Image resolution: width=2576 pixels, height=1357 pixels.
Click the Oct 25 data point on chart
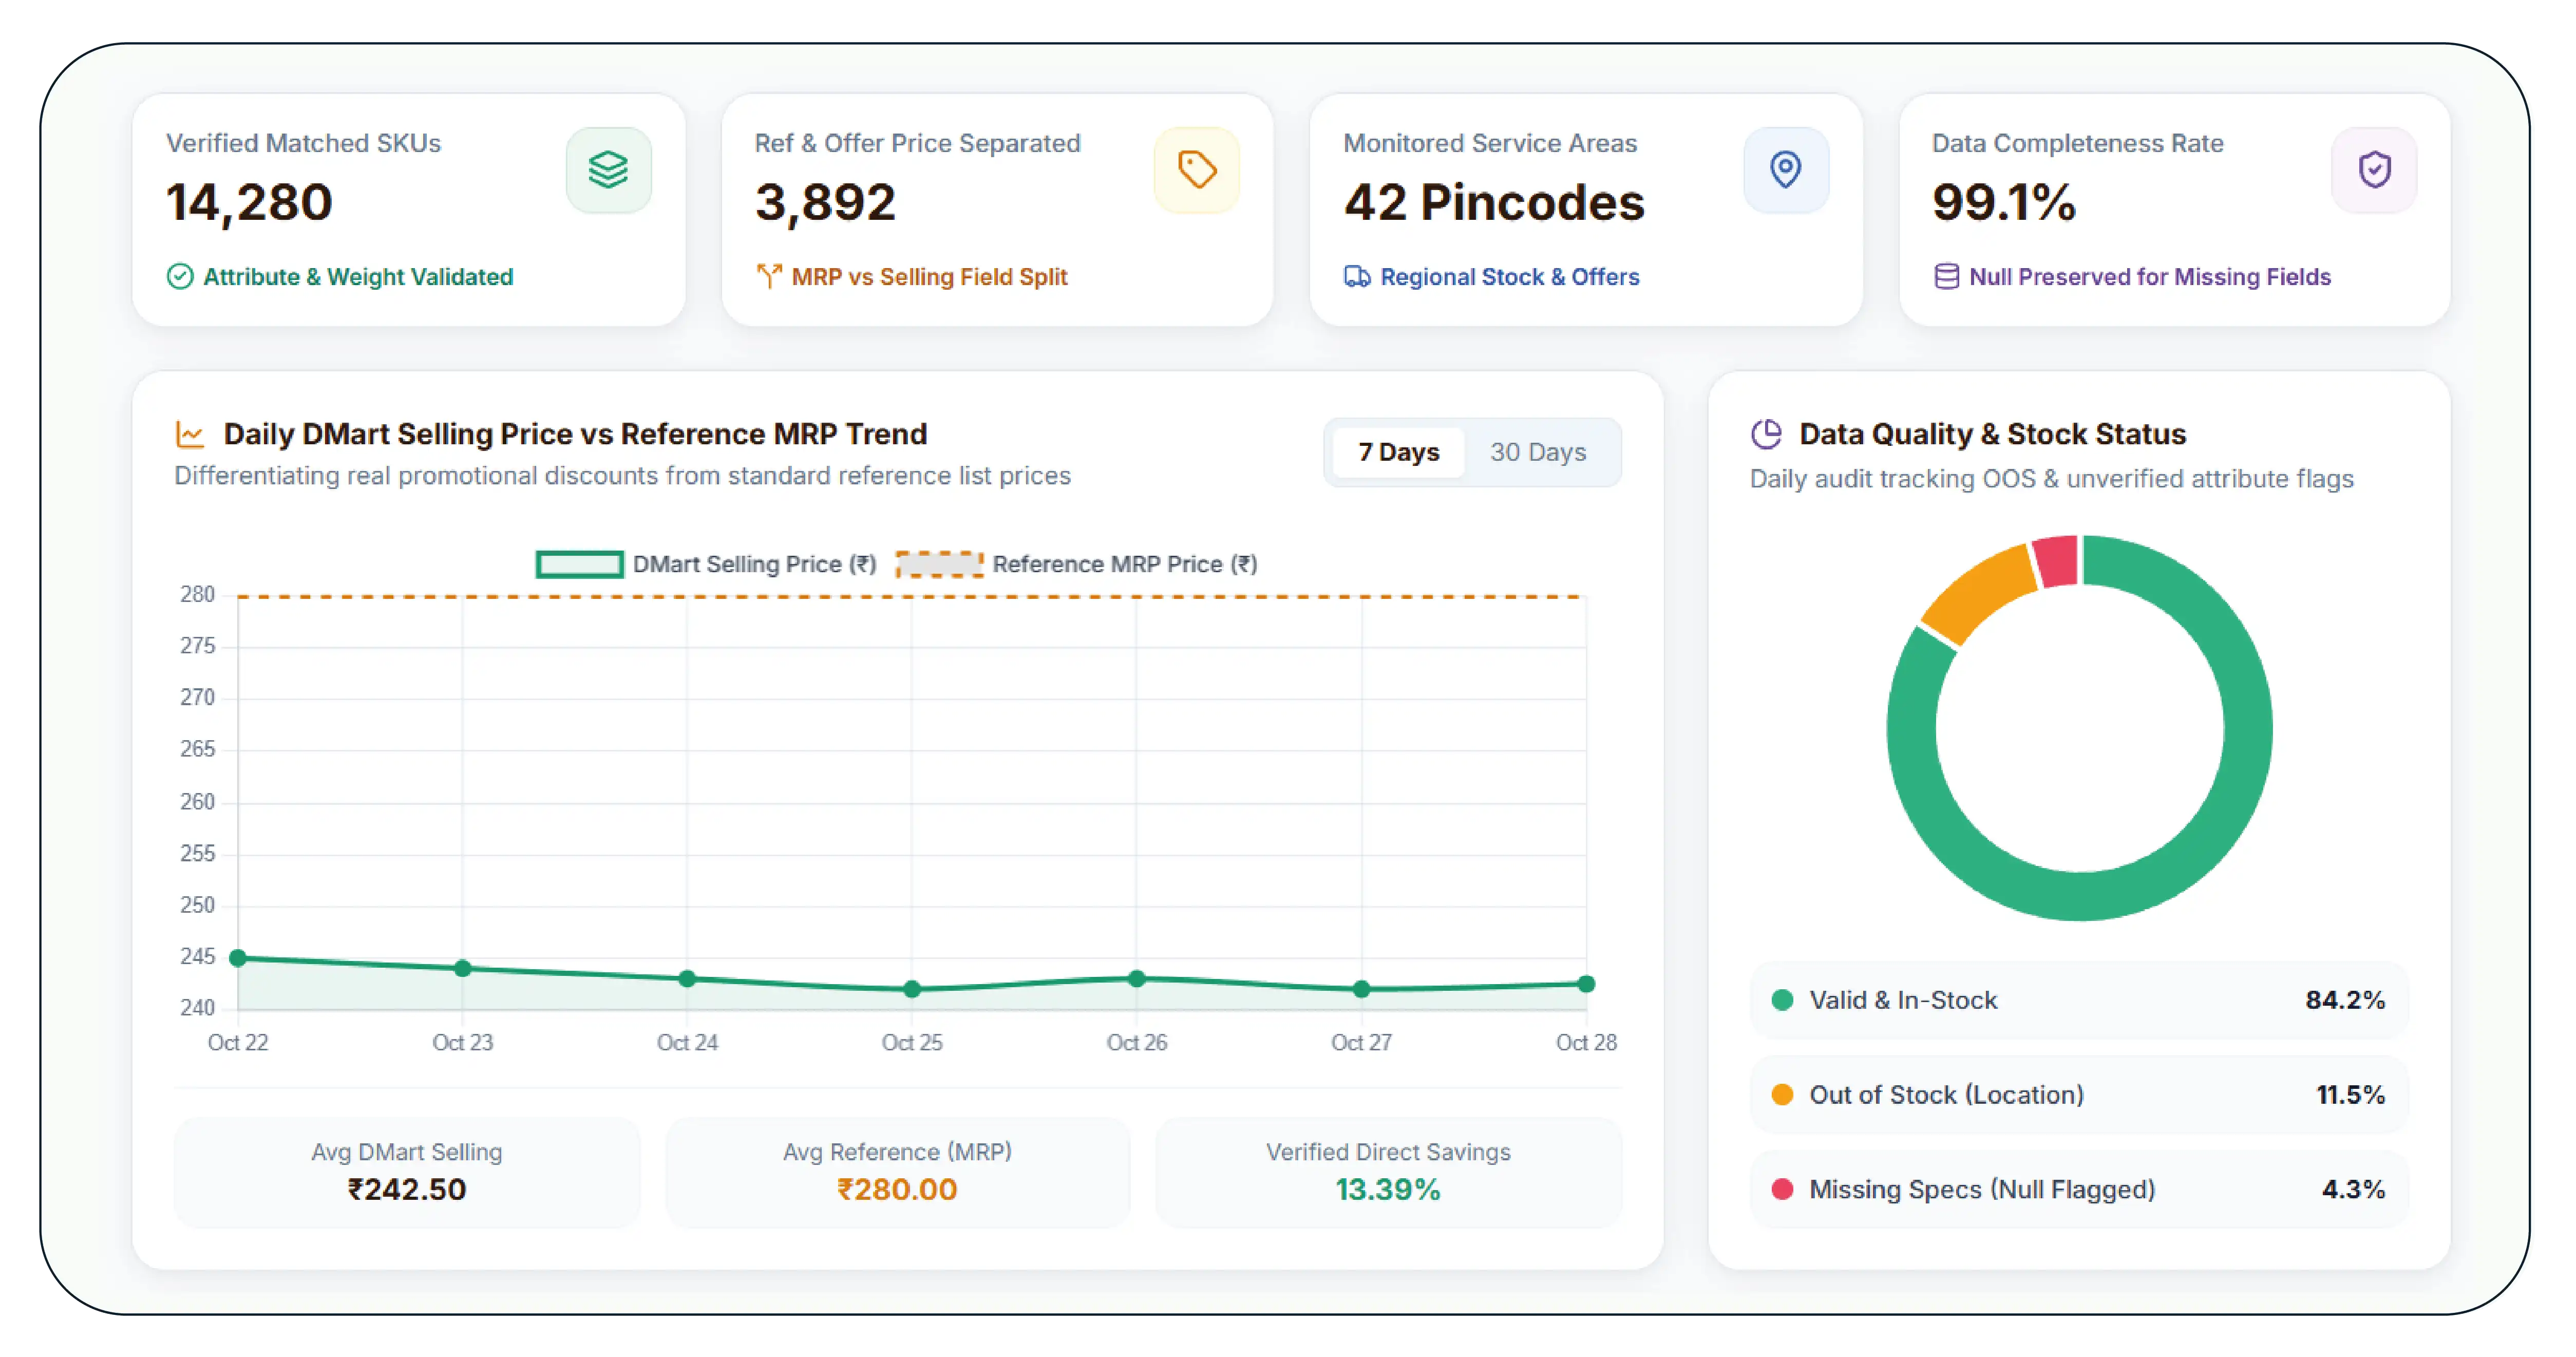pos(911,989)
